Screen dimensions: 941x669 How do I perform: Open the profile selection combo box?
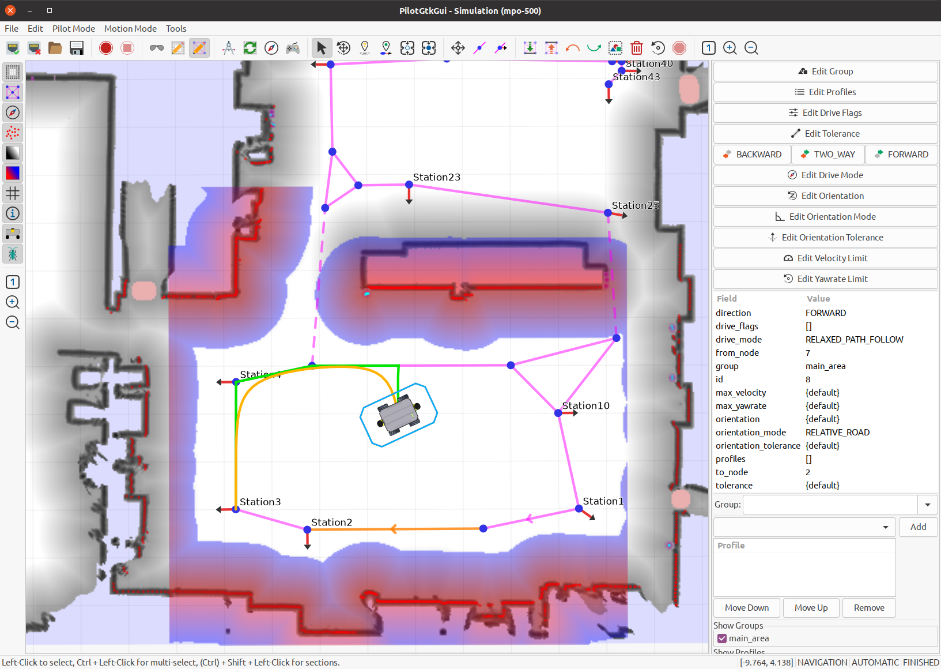click(x=804, y=527)
